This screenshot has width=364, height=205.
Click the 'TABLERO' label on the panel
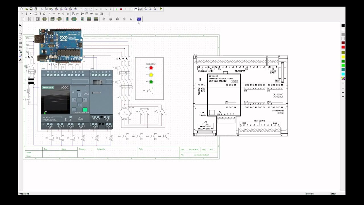pyautogui.click(x=151, y=64)
